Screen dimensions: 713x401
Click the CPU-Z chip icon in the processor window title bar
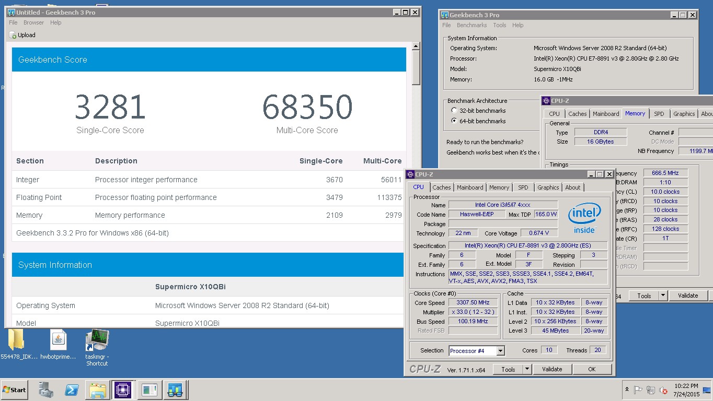coord(411,174)
